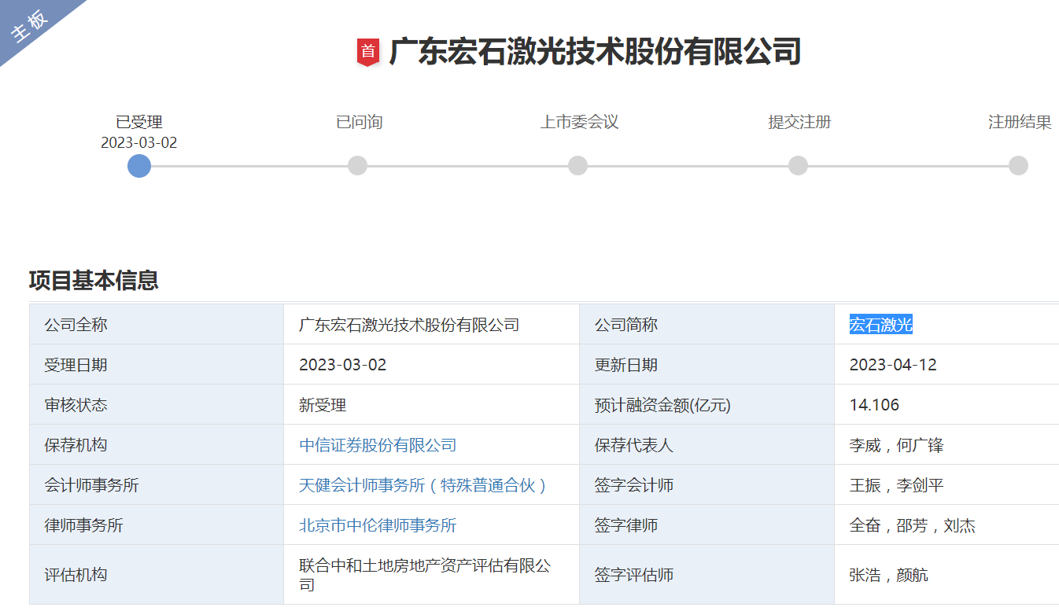Click the 律师事务所 table label

pyautogui.click(x=84, y=525)
